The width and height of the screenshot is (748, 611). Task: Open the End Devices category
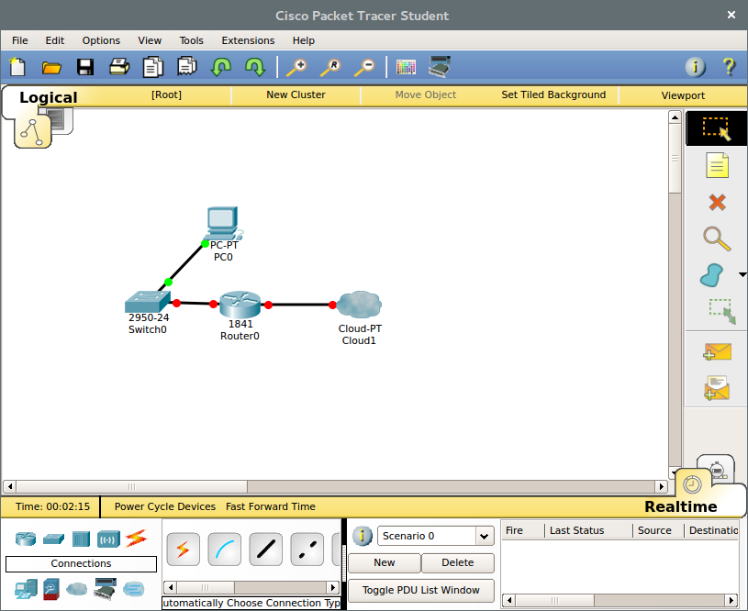point(26,589)
